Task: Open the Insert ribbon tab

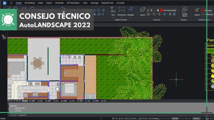Action: (40, 3)
